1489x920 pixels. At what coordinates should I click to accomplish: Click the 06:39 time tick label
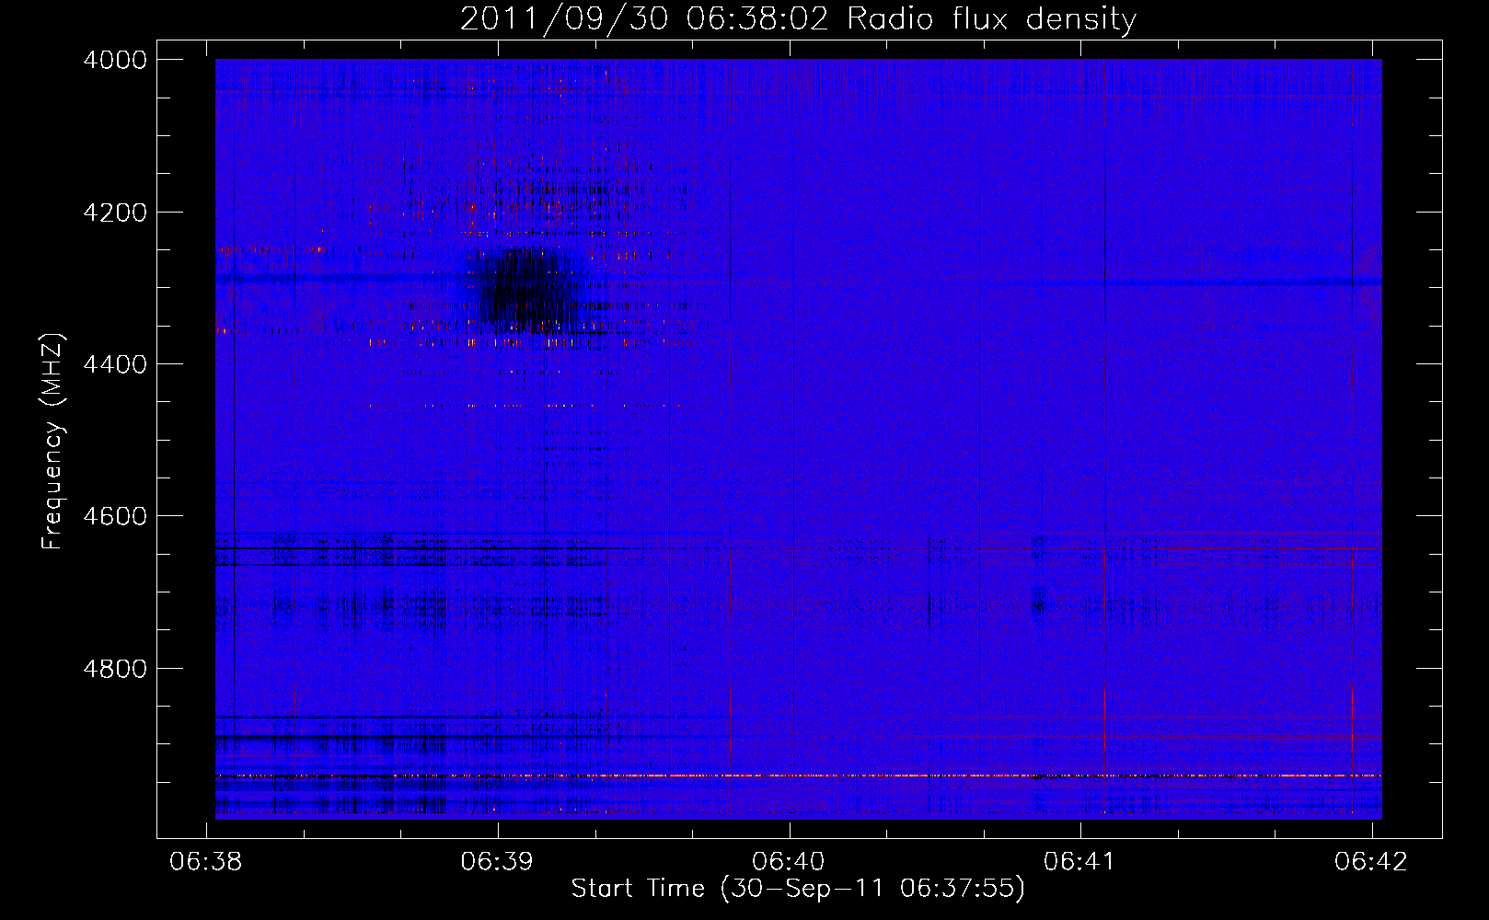pos(498,861)
